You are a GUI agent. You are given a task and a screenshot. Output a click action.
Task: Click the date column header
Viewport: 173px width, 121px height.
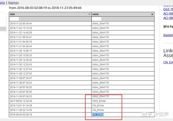point(50,14)
